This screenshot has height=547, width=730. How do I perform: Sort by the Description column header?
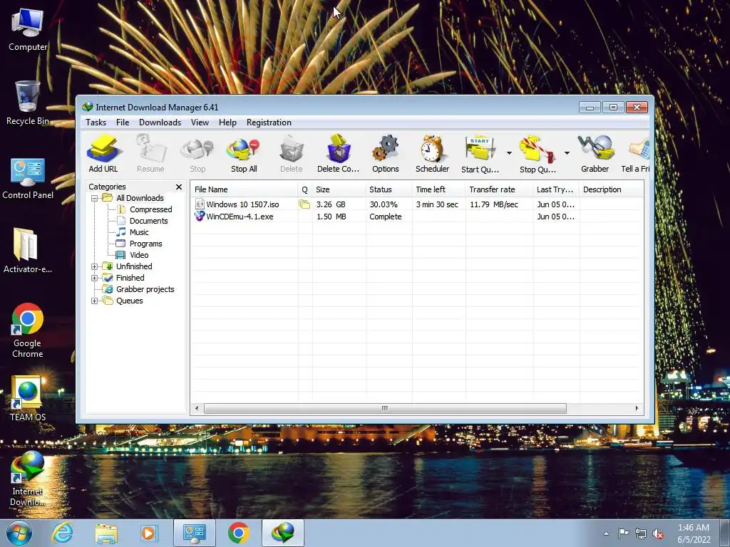[611, 189]
